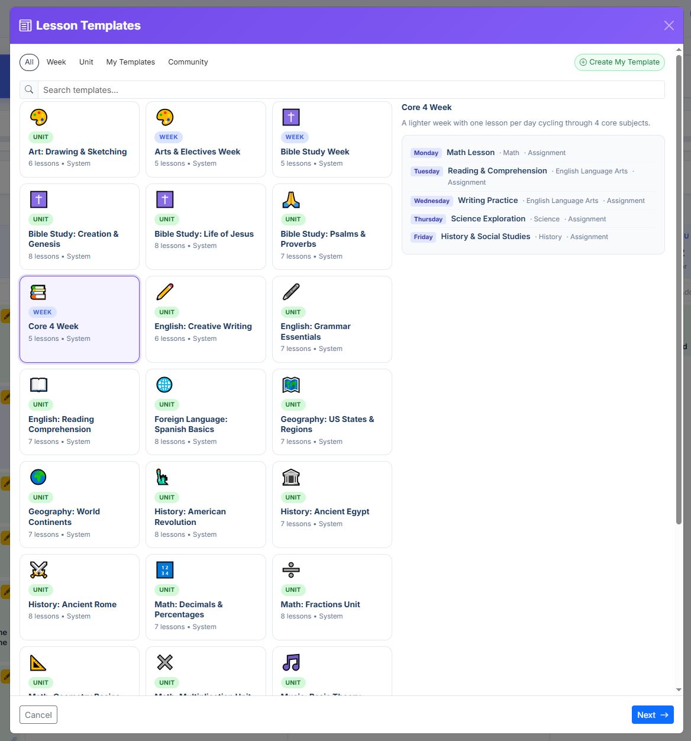Click the praying hands icon for Psalms & Proverbs
691x741 pixels.
click(290, 199)
